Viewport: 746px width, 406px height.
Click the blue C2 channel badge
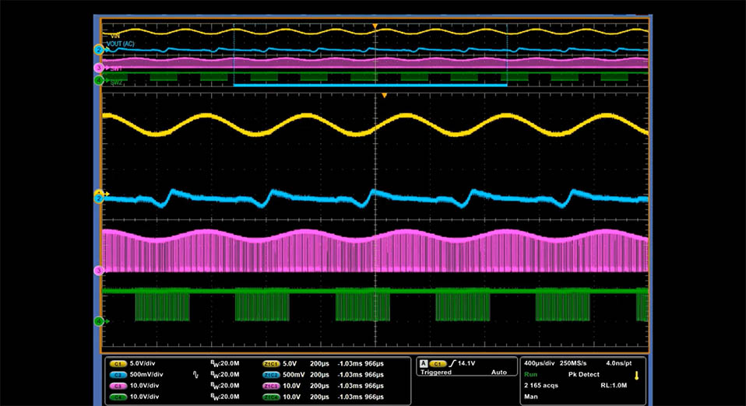click(118, 374)
